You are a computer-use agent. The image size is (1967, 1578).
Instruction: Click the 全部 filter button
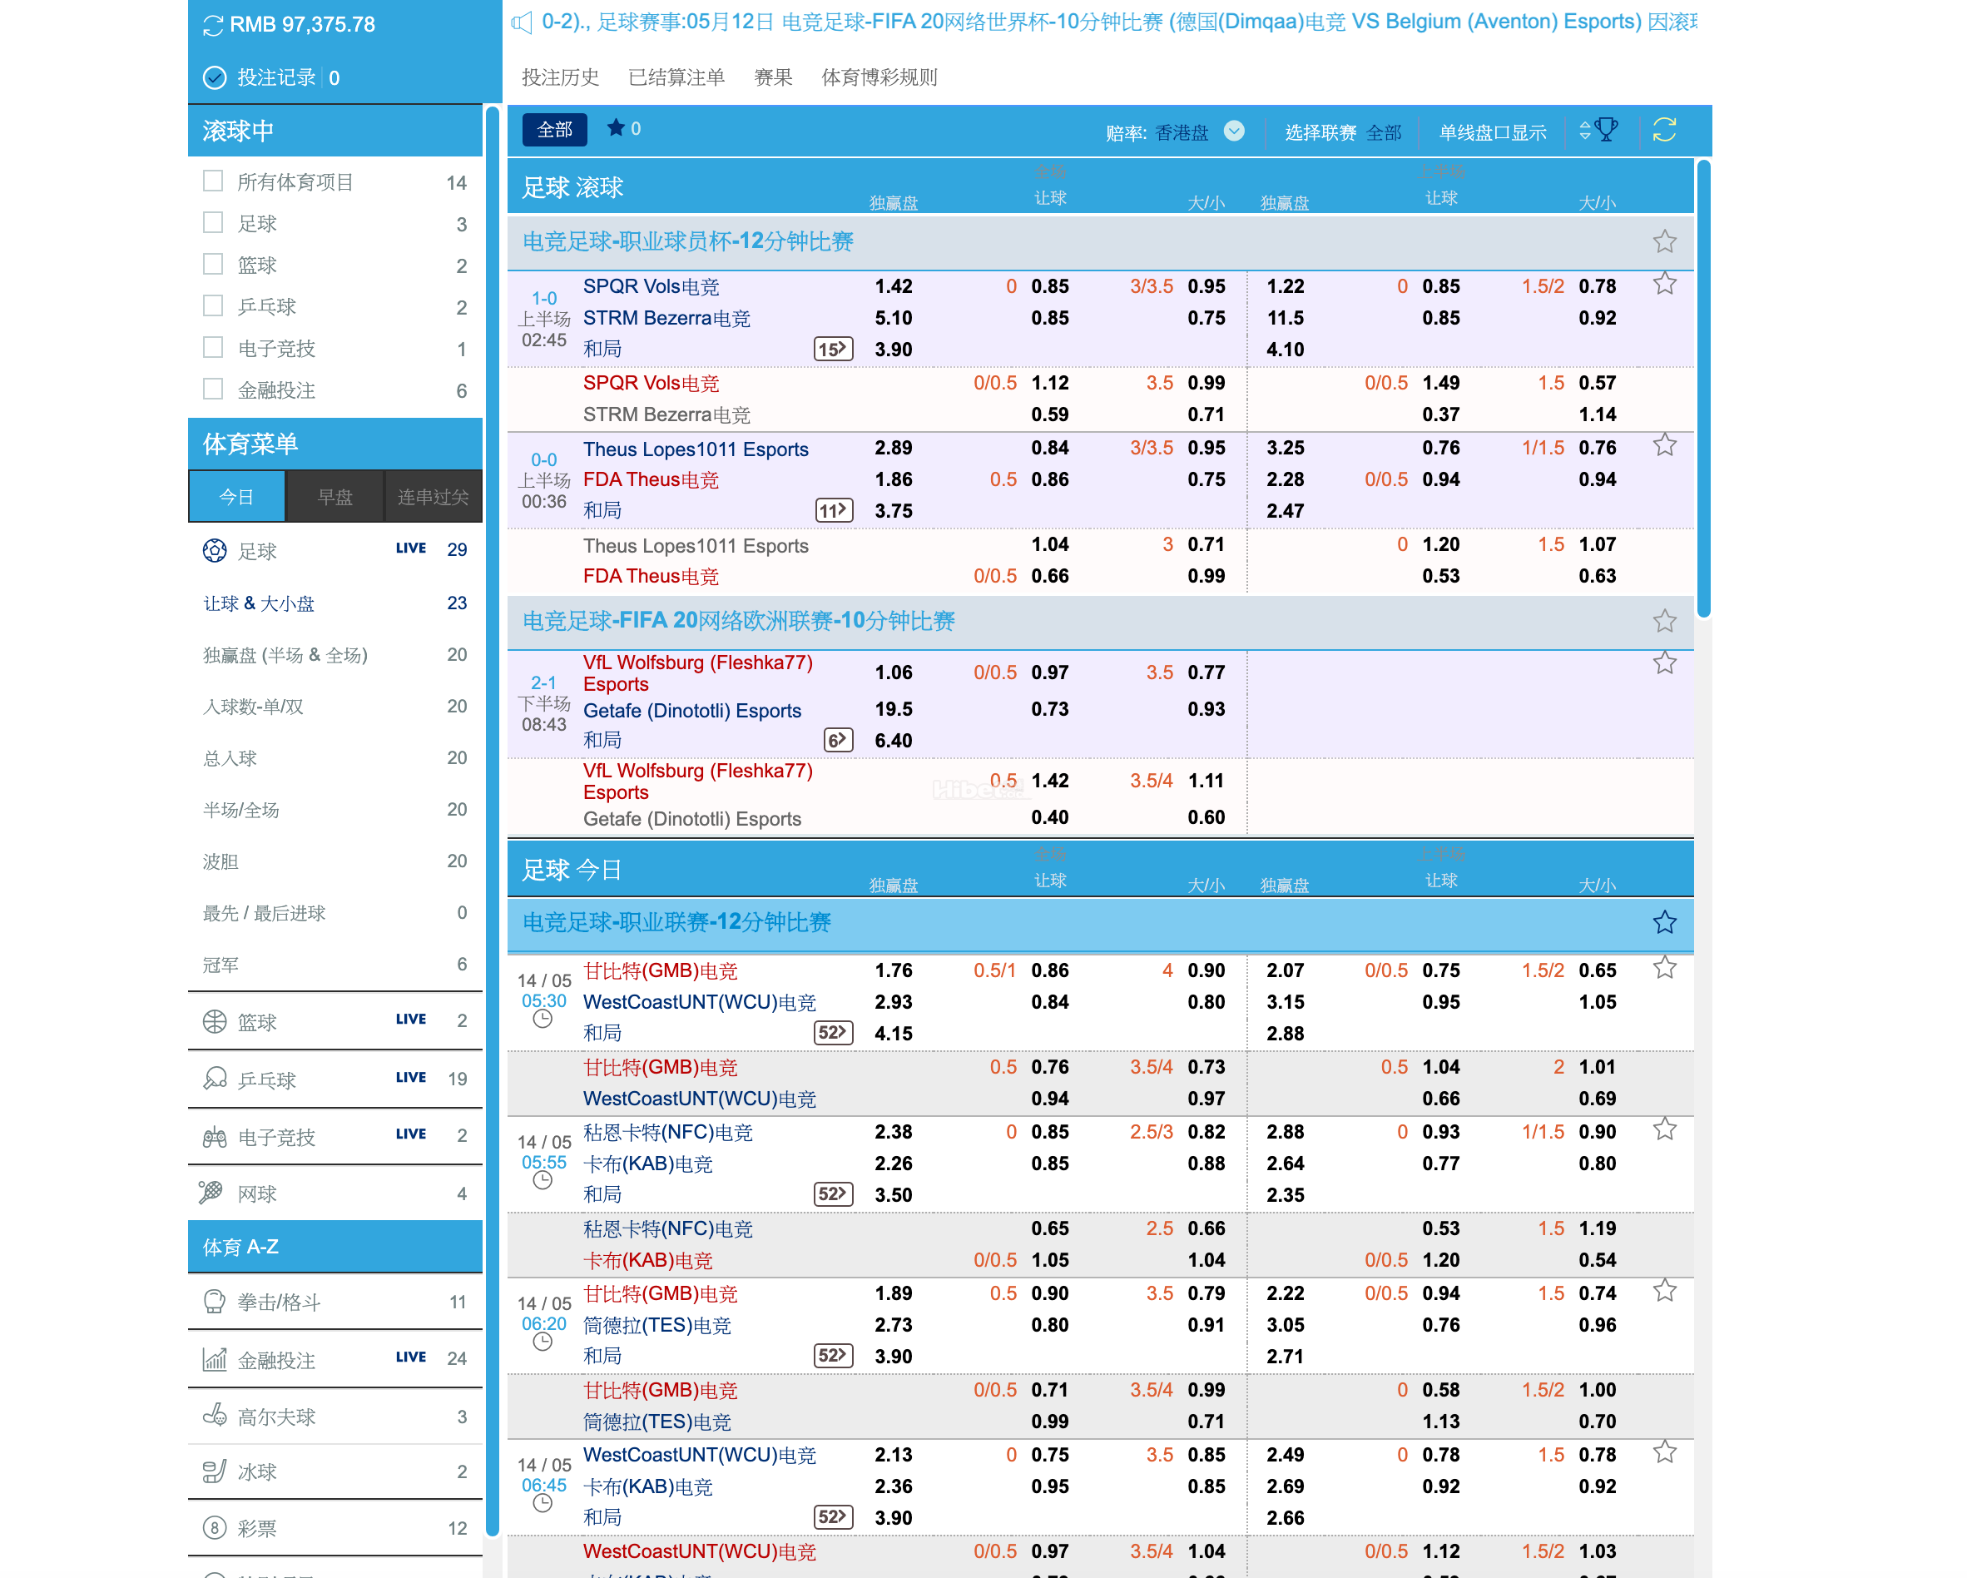point(554,130)
